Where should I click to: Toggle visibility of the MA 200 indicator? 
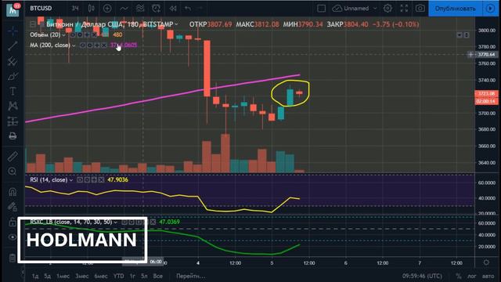(x=83, y=45)
